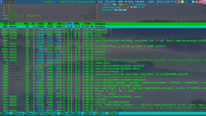Select the xflux process row PID 797
206x116 pixels.
(103, 46)
